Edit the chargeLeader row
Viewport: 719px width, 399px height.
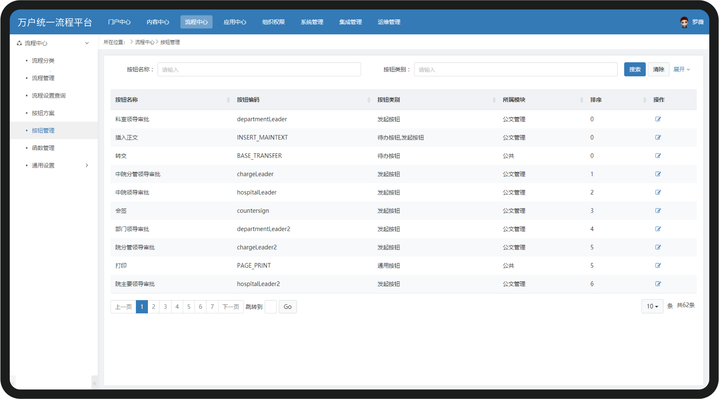(x=658, y=174)
